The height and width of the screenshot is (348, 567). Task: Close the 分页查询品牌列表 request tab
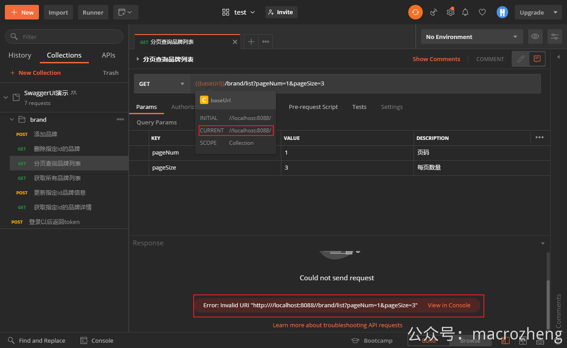coord(235,42)
